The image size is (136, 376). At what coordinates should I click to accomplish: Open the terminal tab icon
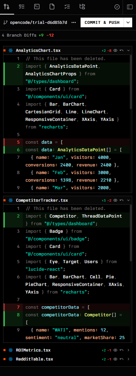pyautogui.click(x=37, y=7)
